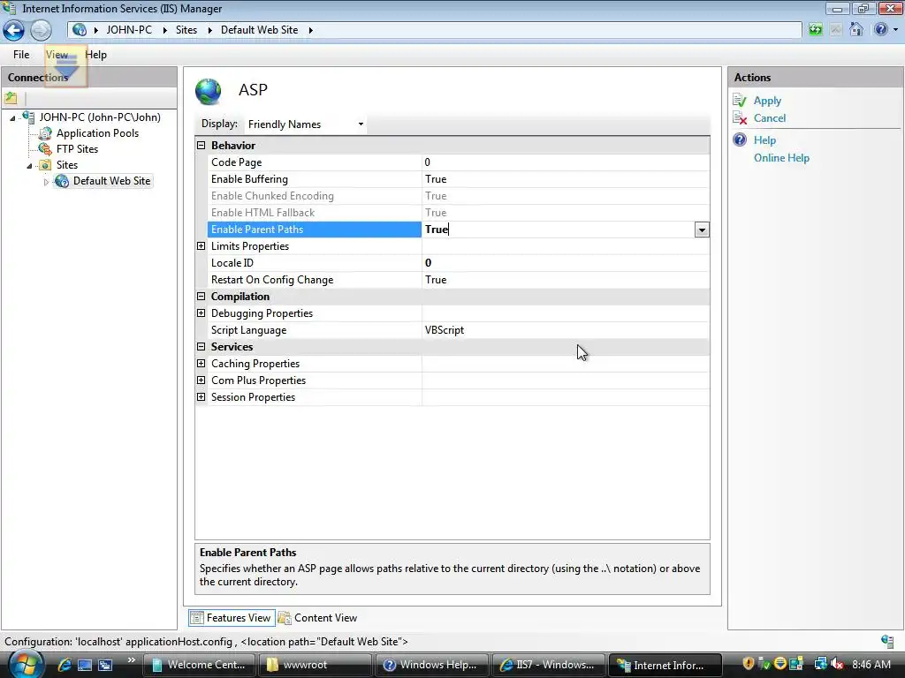Click the create new connection icon
Screen dimensions: 905x678
(x=11, y=98)
